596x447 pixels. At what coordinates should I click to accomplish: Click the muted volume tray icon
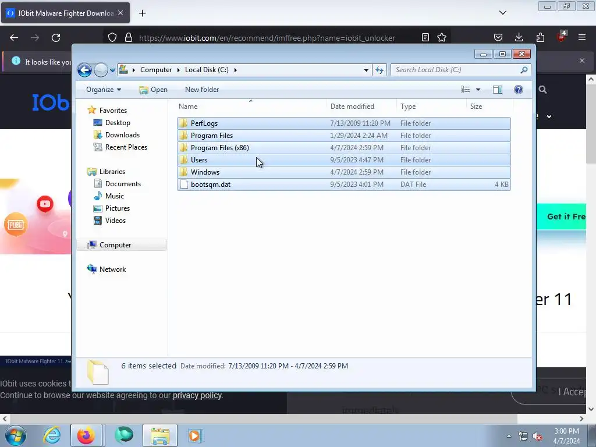(537, 437)
